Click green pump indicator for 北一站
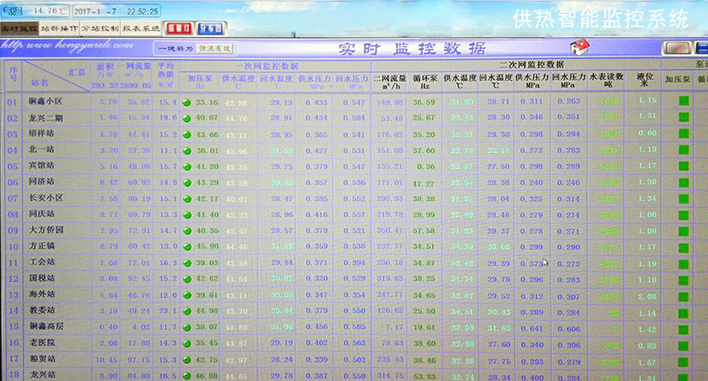 (187, 150)
